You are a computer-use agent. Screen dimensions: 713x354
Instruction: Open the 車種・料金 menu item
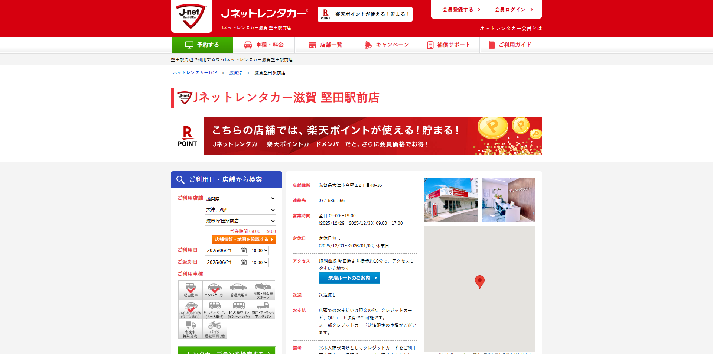(x=264, y=45)
